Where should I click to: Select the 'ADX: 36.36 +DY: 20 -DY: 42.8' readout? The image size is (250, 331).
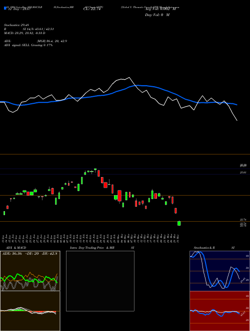29,254
